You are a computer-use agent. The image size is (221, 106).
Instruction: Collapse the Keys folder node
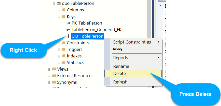(x=59, y=17)
